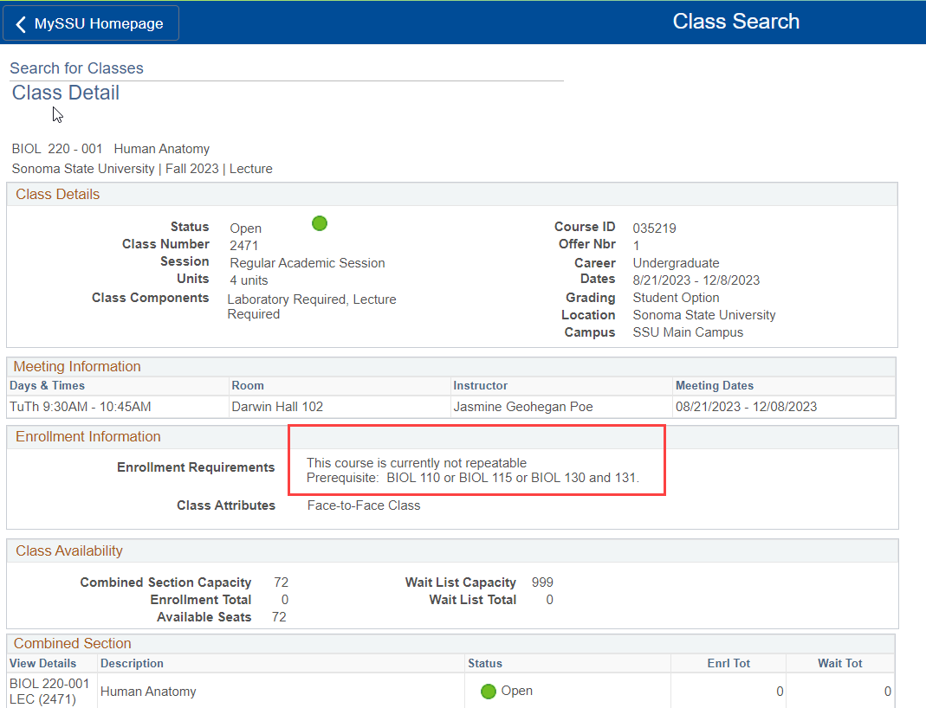Click the Face-to-Face Class attribute

[364, 505]
